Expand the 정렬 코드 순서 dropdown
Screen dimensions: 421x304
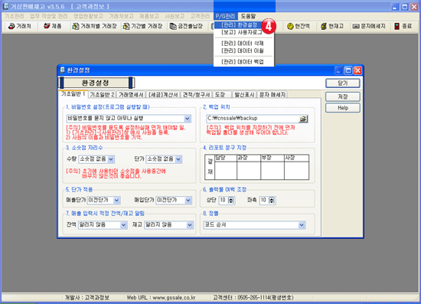click(x=302, y=225)
